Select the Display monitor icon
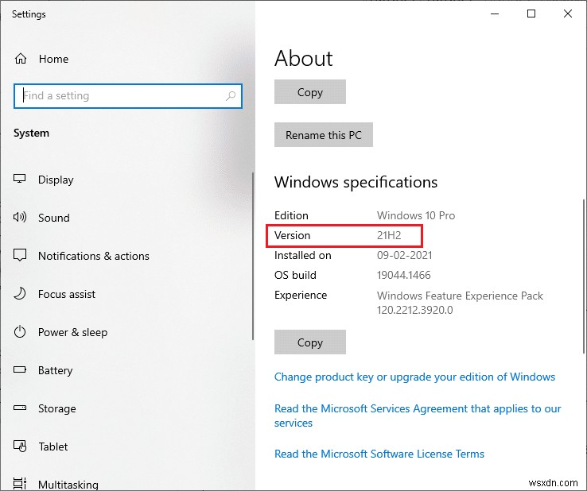 pyautogui.click(x=19, y=179)
